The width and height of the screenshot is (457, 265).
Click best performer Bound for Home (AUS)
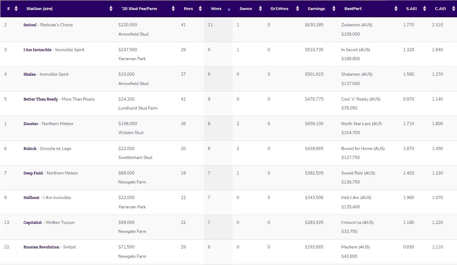click(x=363, y=149)
